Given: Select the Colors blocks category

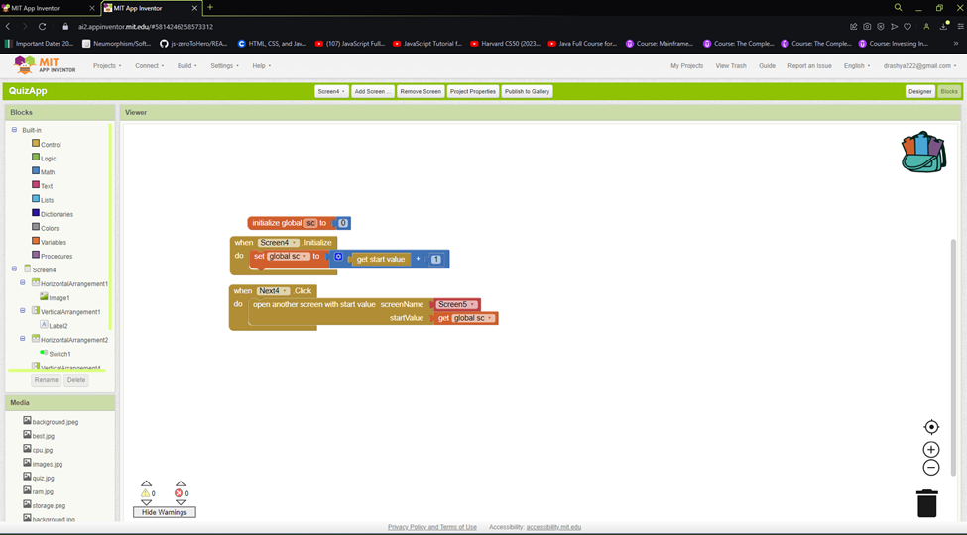Looking at the screenshot, I should (50, 228).
